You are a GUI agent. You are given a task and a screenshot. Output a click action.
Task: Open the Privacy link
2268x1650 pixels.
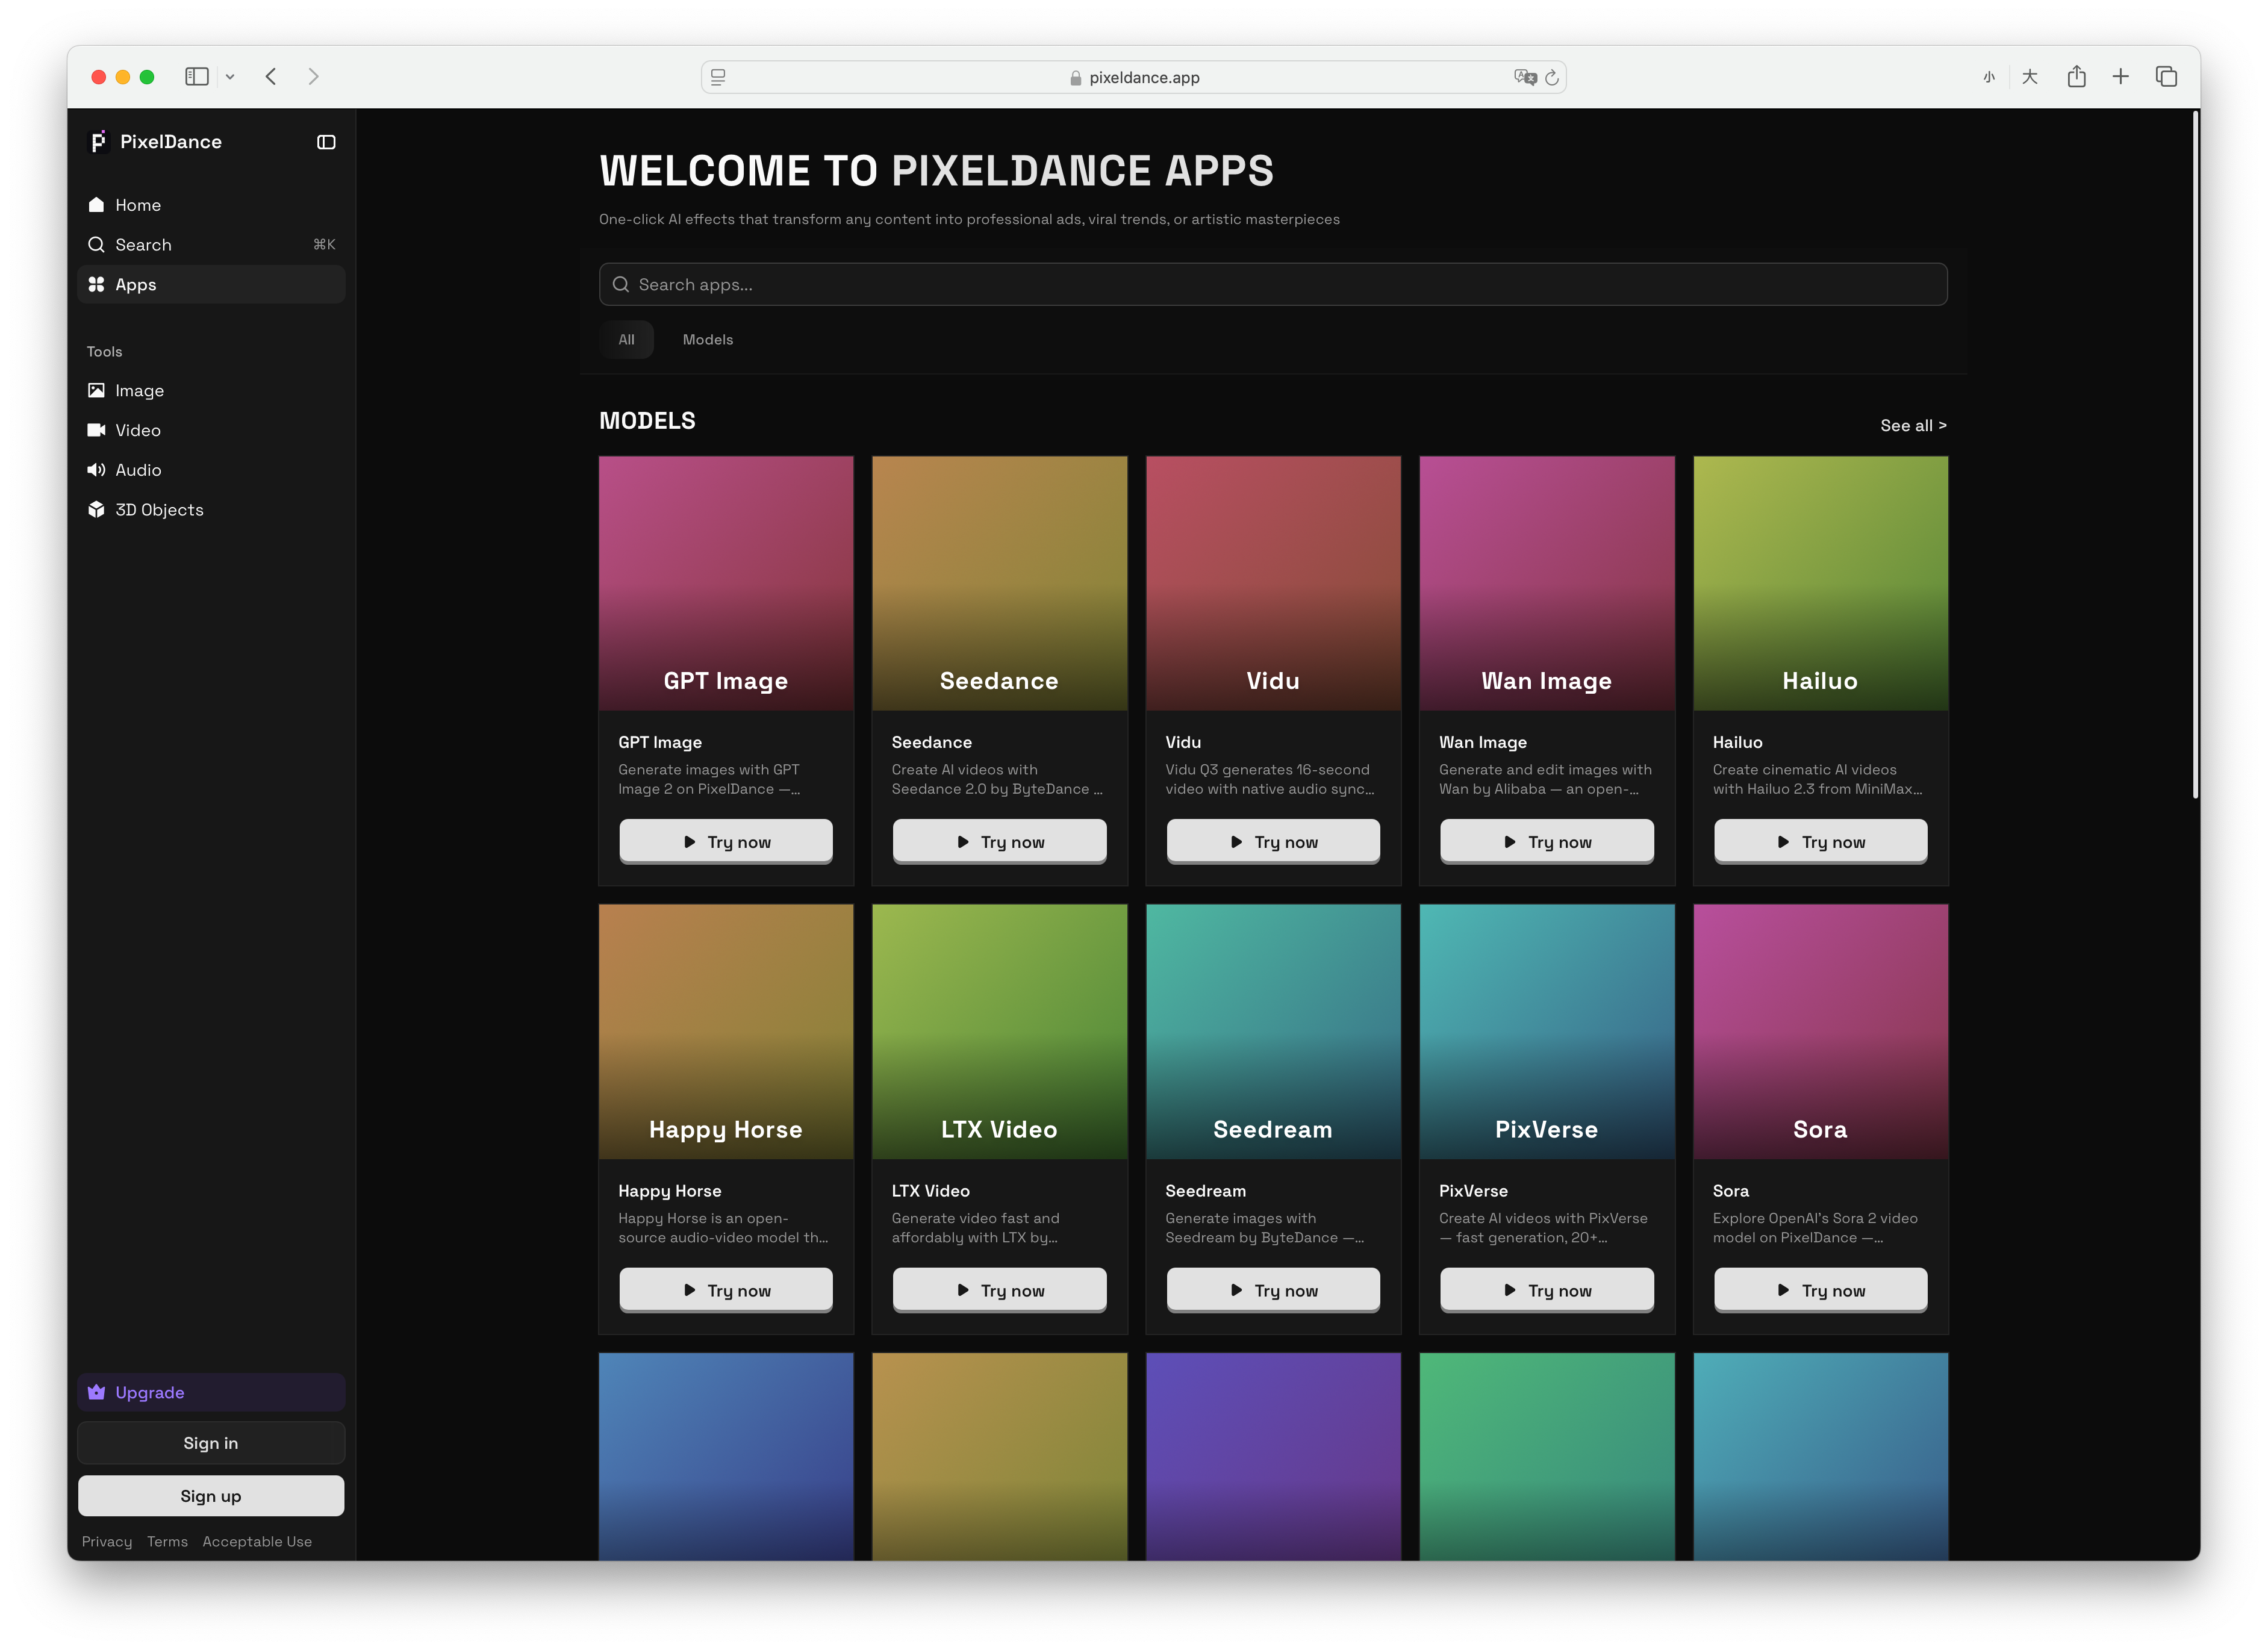point(107,1542)
